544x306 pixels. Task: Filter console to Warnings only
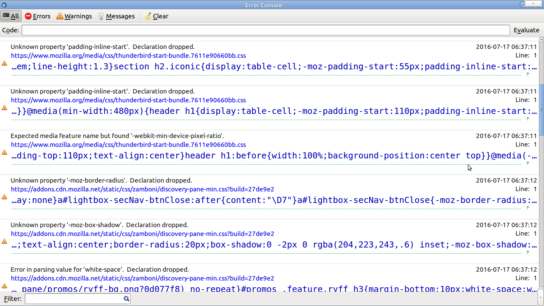74,16
